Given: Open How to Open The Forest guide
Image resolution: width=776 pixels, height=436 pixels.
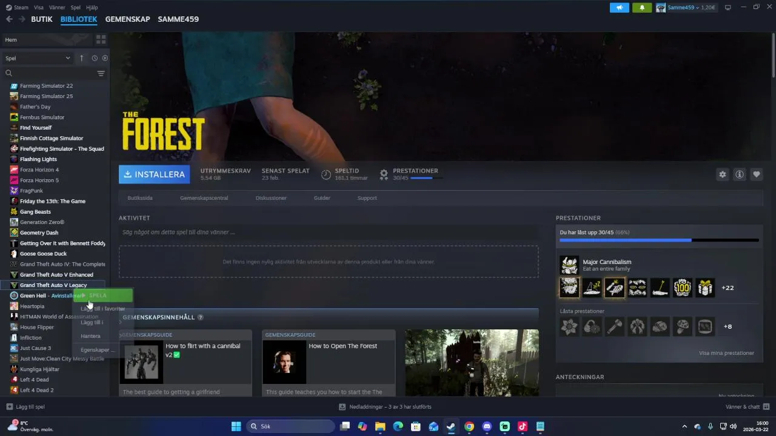Looking at the screenshot, I should [329, 363].
